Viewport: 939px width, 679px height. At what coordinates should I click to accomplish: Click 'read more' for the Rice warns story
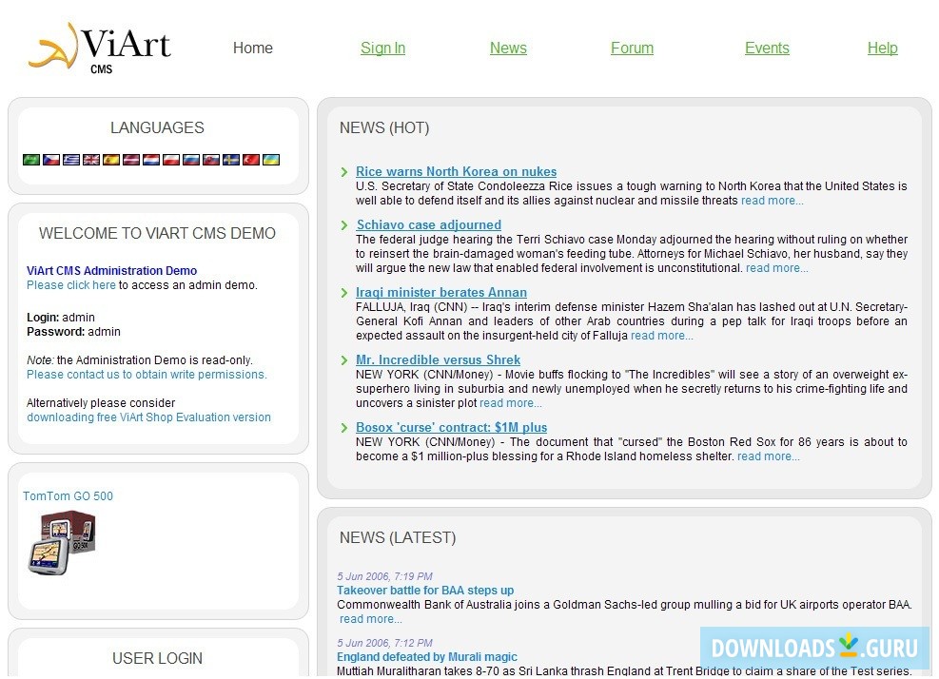click(x=773, y=201)
